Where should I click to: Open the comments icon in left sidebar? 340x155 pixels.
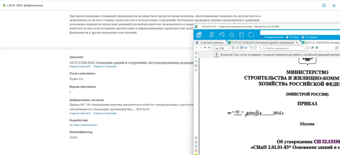[x=196, y=66]
